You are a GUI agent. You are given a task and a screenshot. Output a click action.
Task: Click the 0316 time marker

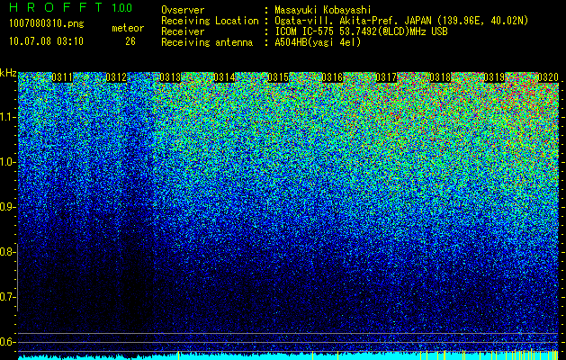click(x=332, y=77)
